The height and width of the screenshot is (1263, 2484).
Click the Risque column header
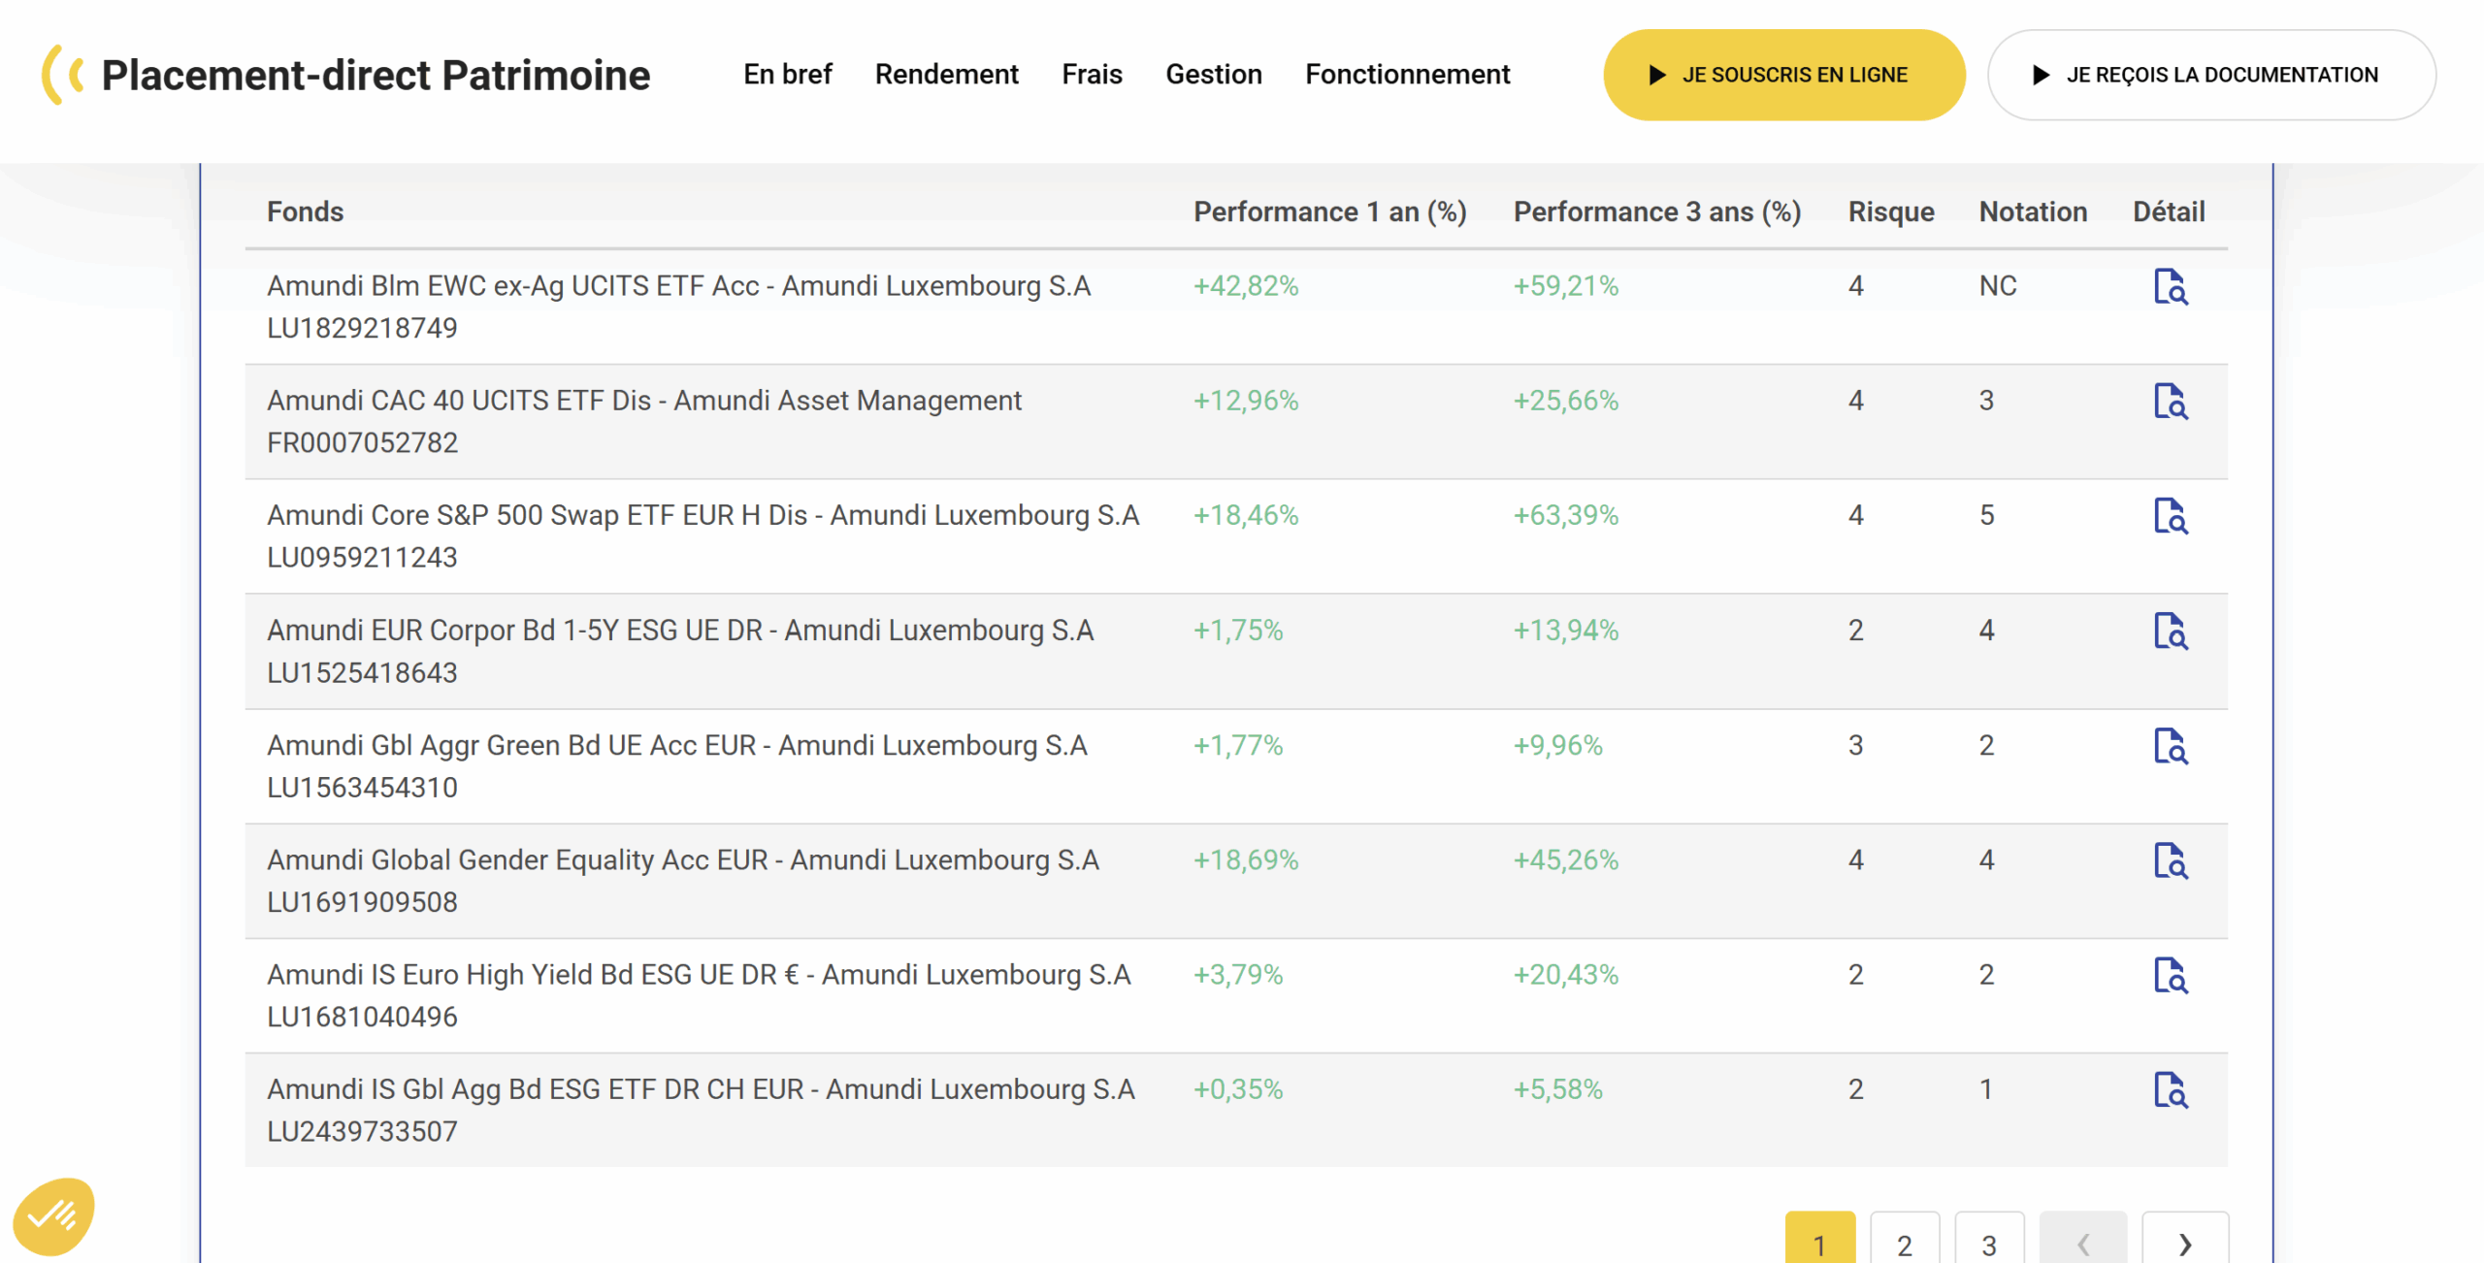coord(1890,211)
